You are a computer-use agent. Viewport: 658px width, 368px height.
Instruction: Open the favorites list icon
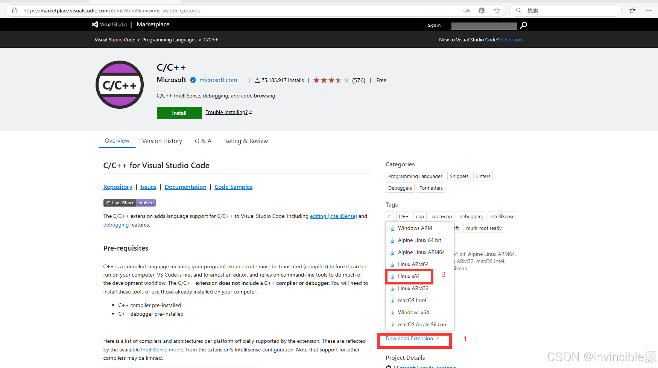[x=632, y=11]
